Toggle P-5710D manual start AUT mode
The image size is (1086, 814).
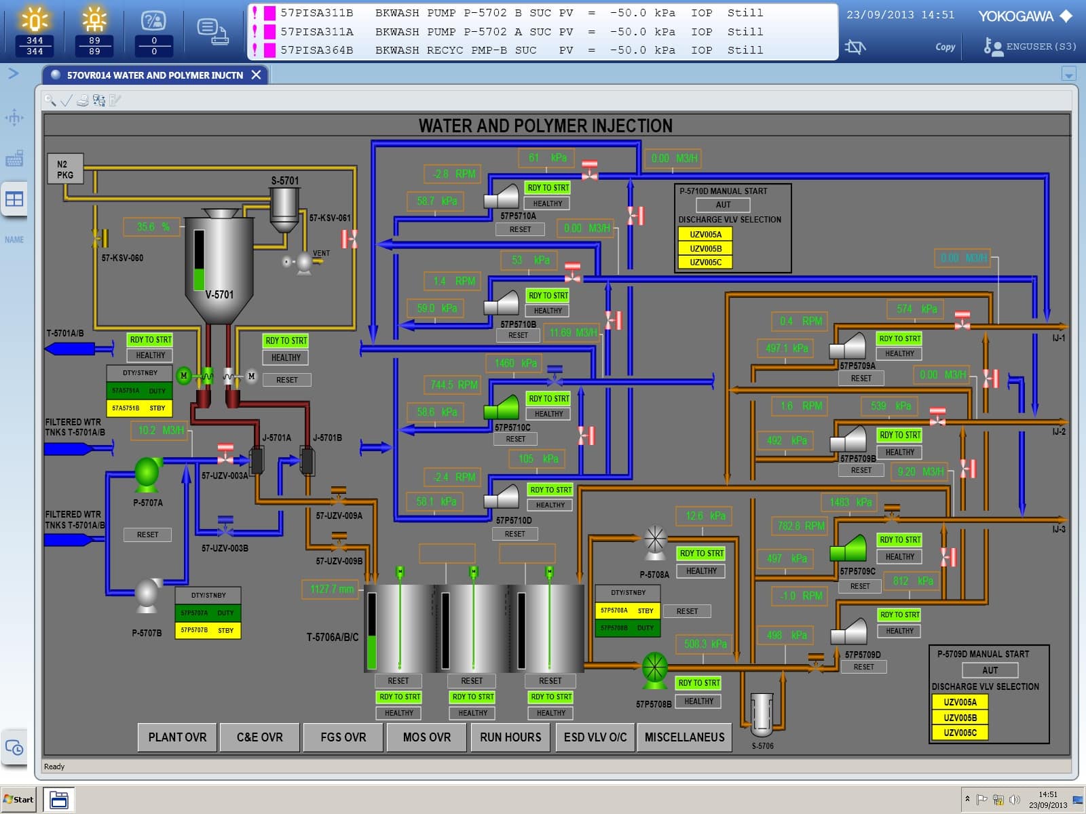click(723, 205)
